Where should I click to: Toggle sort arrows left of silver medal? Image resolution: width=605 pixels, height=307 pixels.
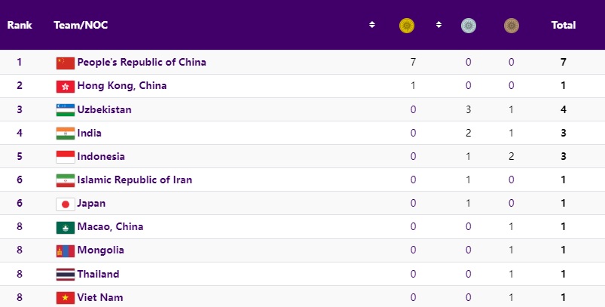[x=438, y=26]
